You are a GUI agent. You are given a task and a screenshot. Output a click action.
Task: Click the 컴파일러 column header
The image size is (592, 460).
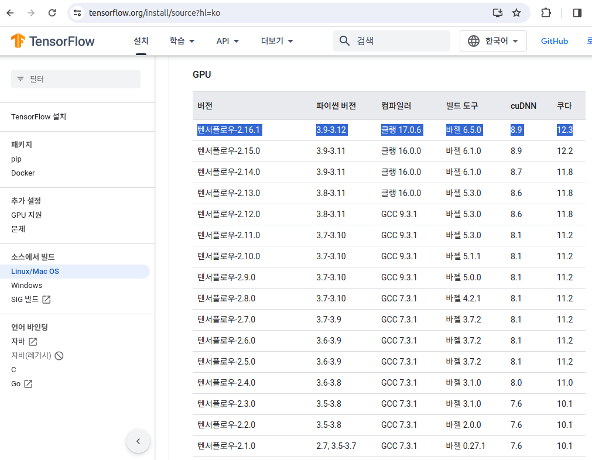(396, 106)
